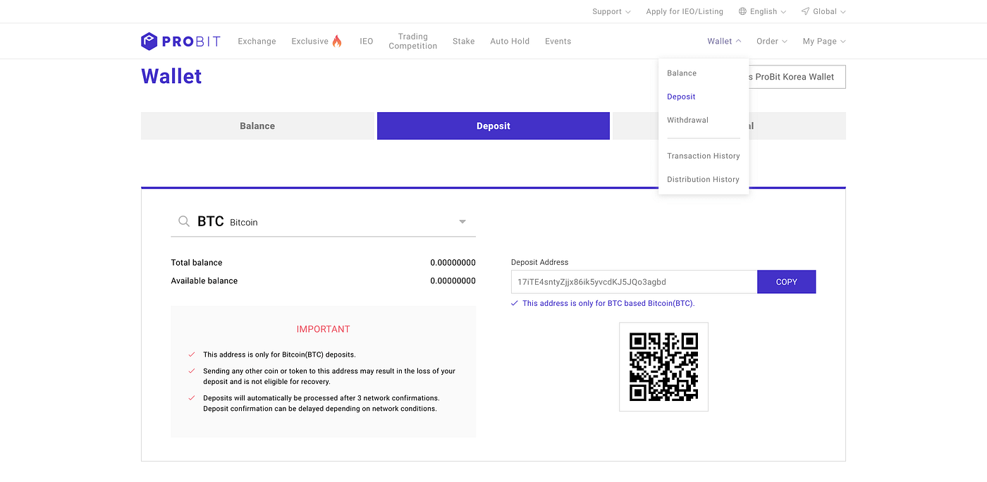Open the My Page dropdown
Image resolution: width=987 pixels, height=482 pixels.
(x=824, y=41)
